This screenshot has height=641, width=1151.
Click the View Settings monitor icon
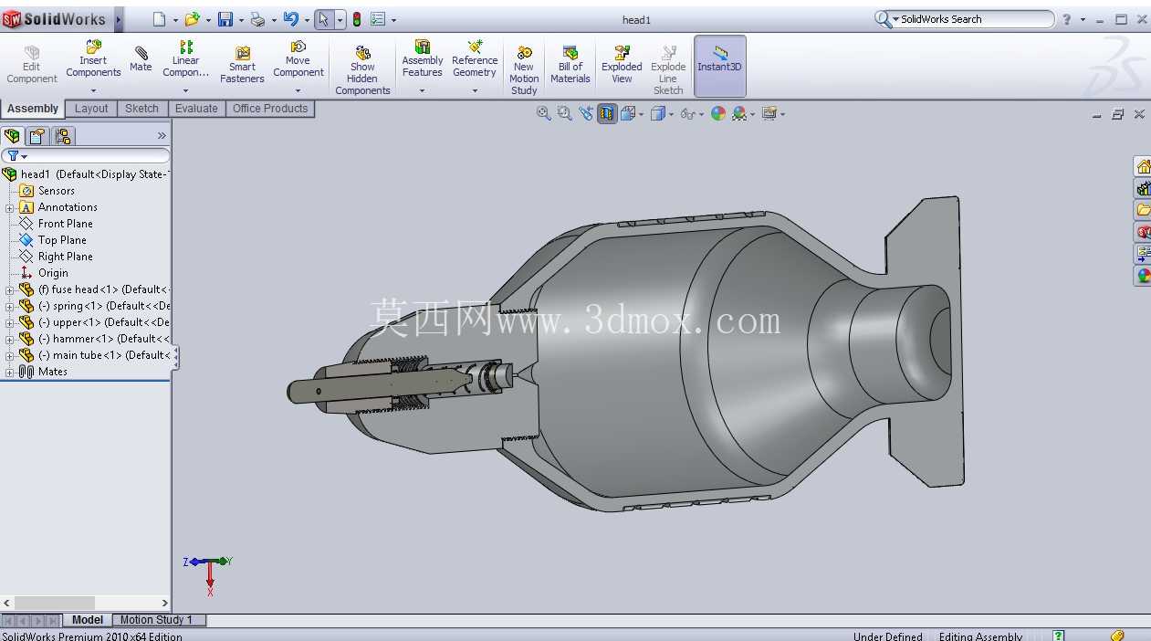point(769,113)
